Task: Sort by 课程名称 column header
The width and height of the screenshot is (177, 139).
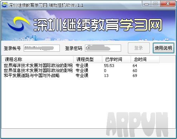Action: [38, 60]
